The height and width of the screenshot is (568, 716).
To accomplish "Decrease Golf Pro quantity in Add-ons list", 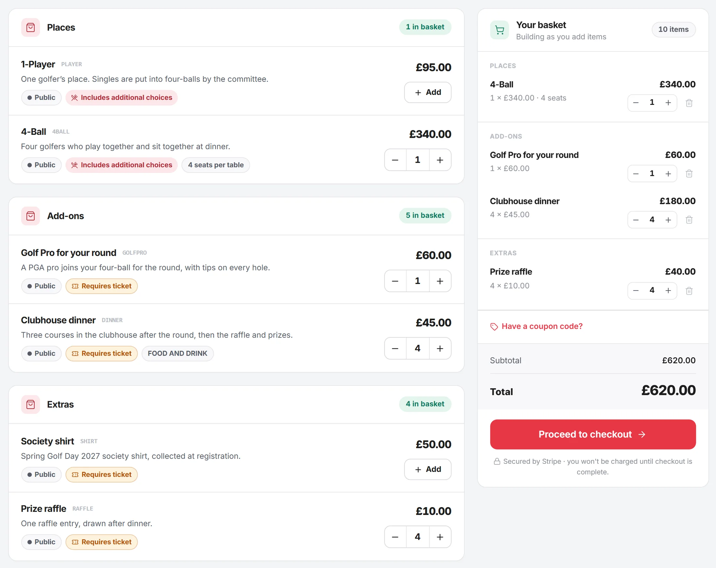I will pos(395,281).
